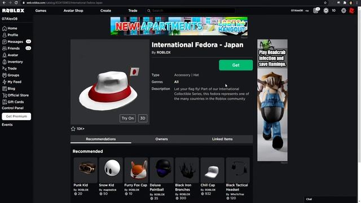Open the Games menu

click(41, 11)
